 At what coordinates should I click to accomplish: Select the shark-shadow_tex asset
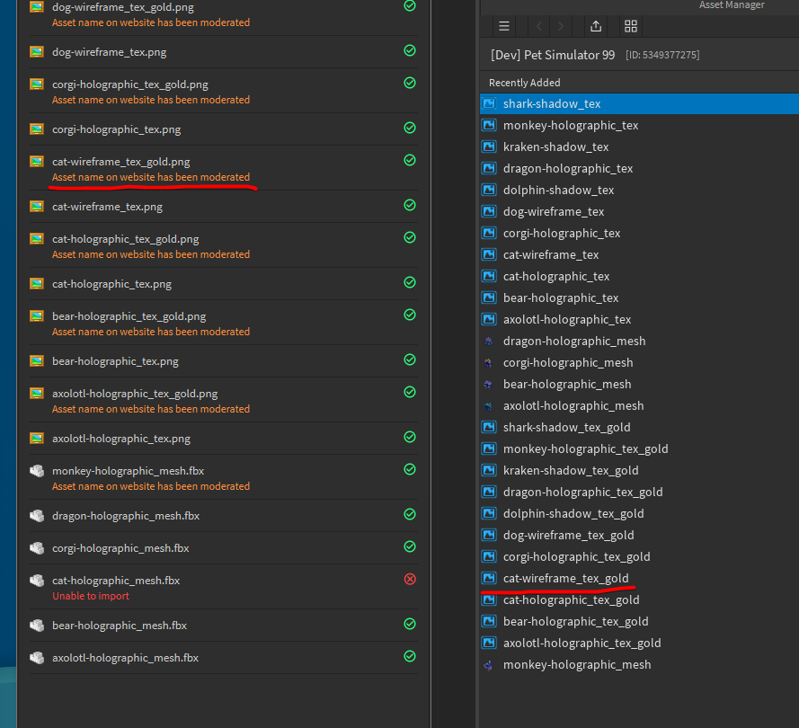point(640,104)
